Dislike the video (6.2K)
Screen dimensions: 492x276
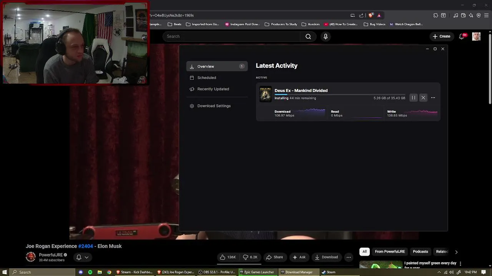pos(250,257)
